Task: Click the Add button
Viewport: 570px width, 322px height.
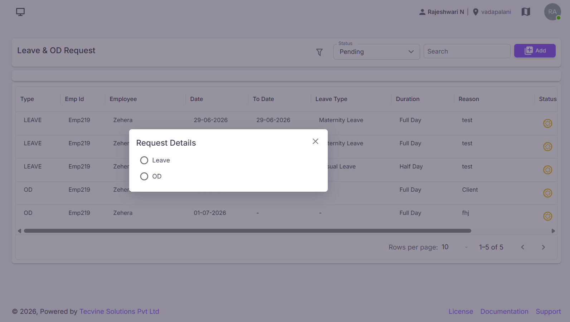Action: point(535,51)
